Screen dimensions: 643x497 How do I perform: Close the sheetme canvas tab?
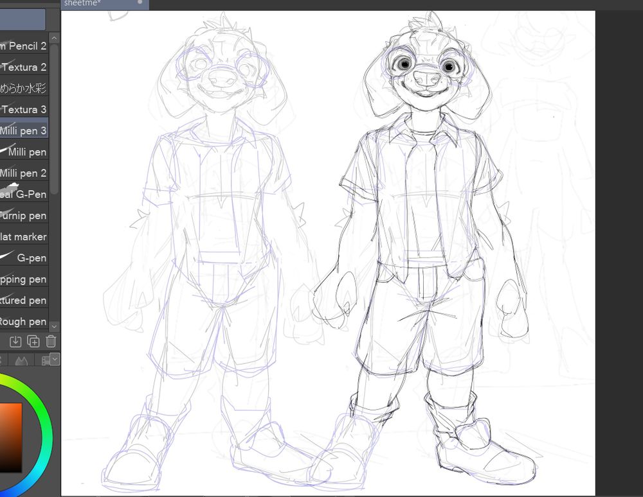pos(140,2)
